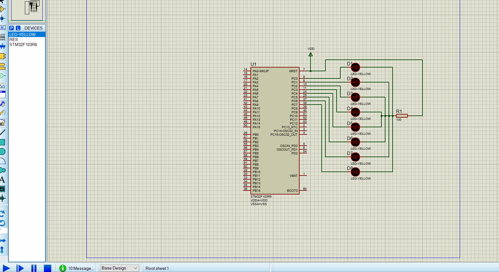
Task: Select the Virtual instruments tool
Action: (2, 122)
